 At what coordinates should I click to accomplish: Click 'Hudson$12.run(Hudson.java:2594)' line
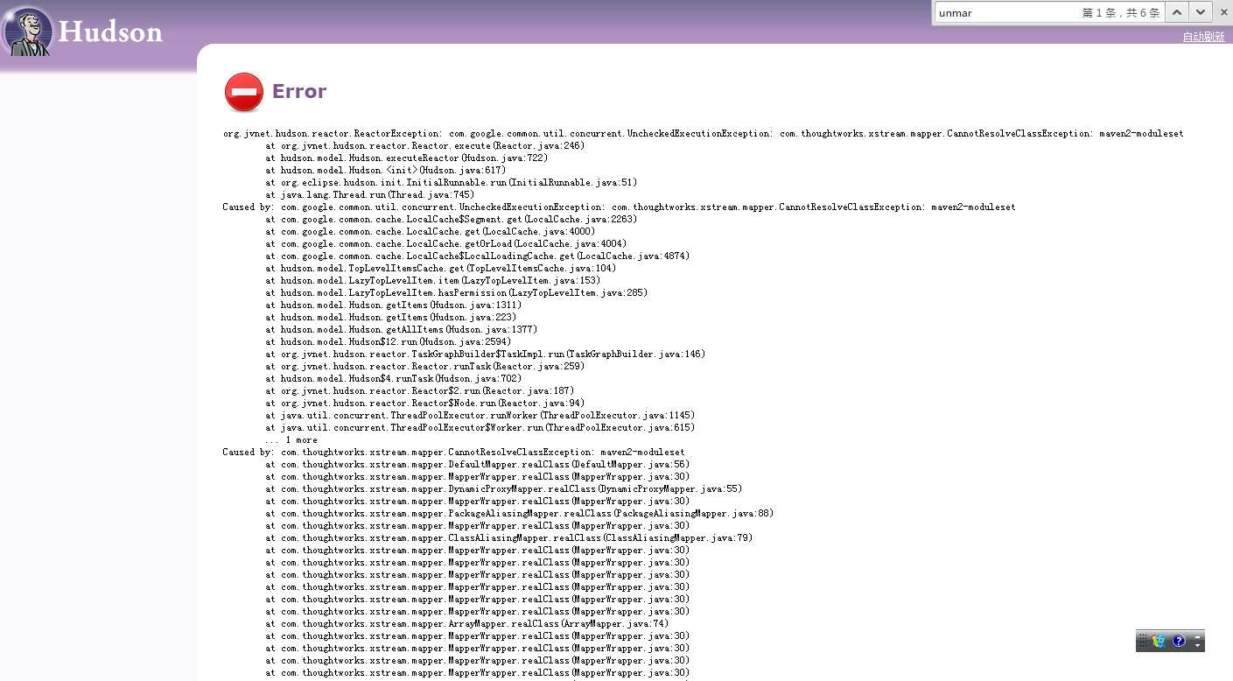(x=388, y=342)
